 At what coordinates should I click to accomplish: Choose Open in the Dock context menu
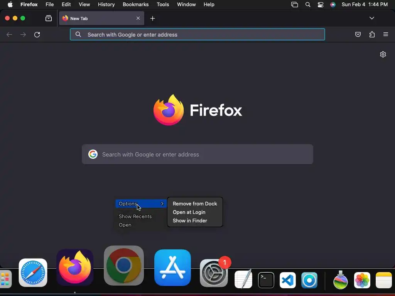125,225
